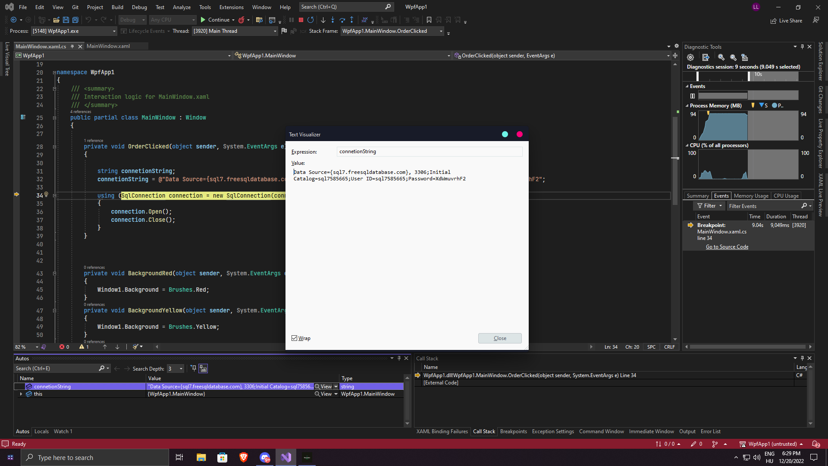
Task: Click the Save All icon
Action: [x=75, y=20]
